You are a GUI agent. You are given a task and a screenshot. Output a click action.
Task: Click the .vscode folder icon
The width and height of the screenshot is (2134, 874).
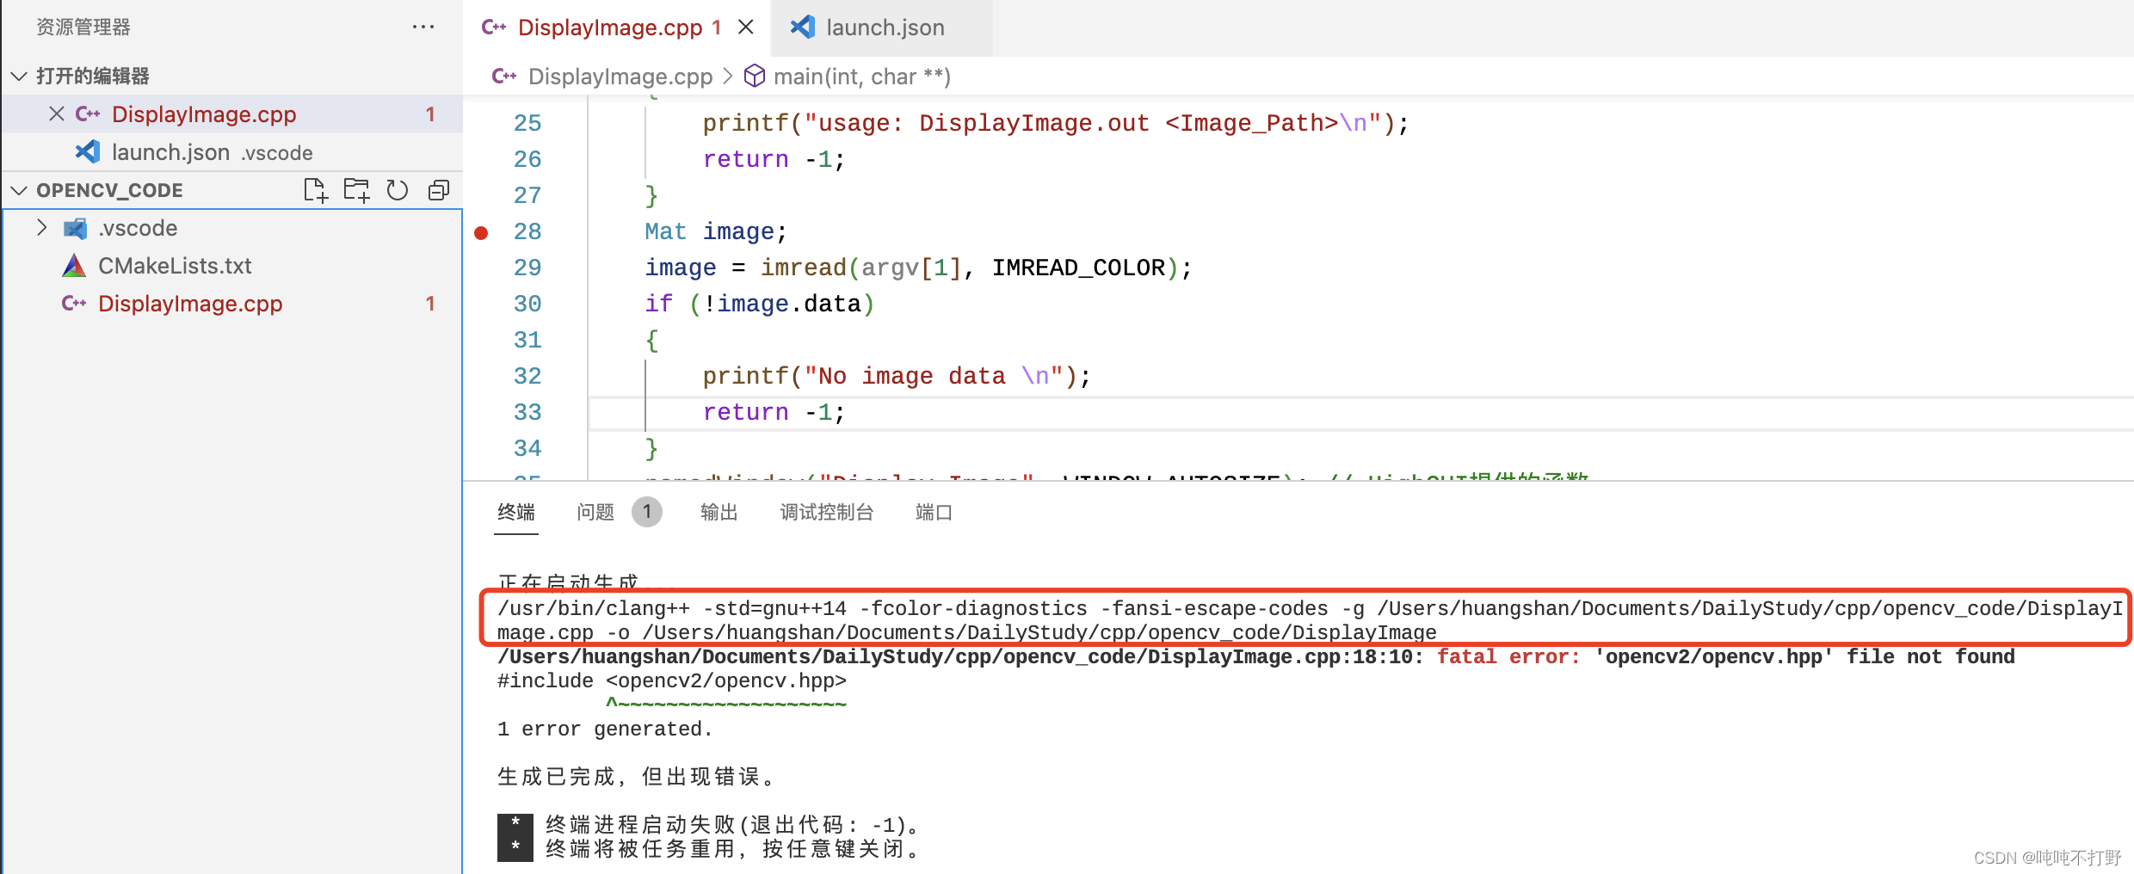(x=76, y=228)
